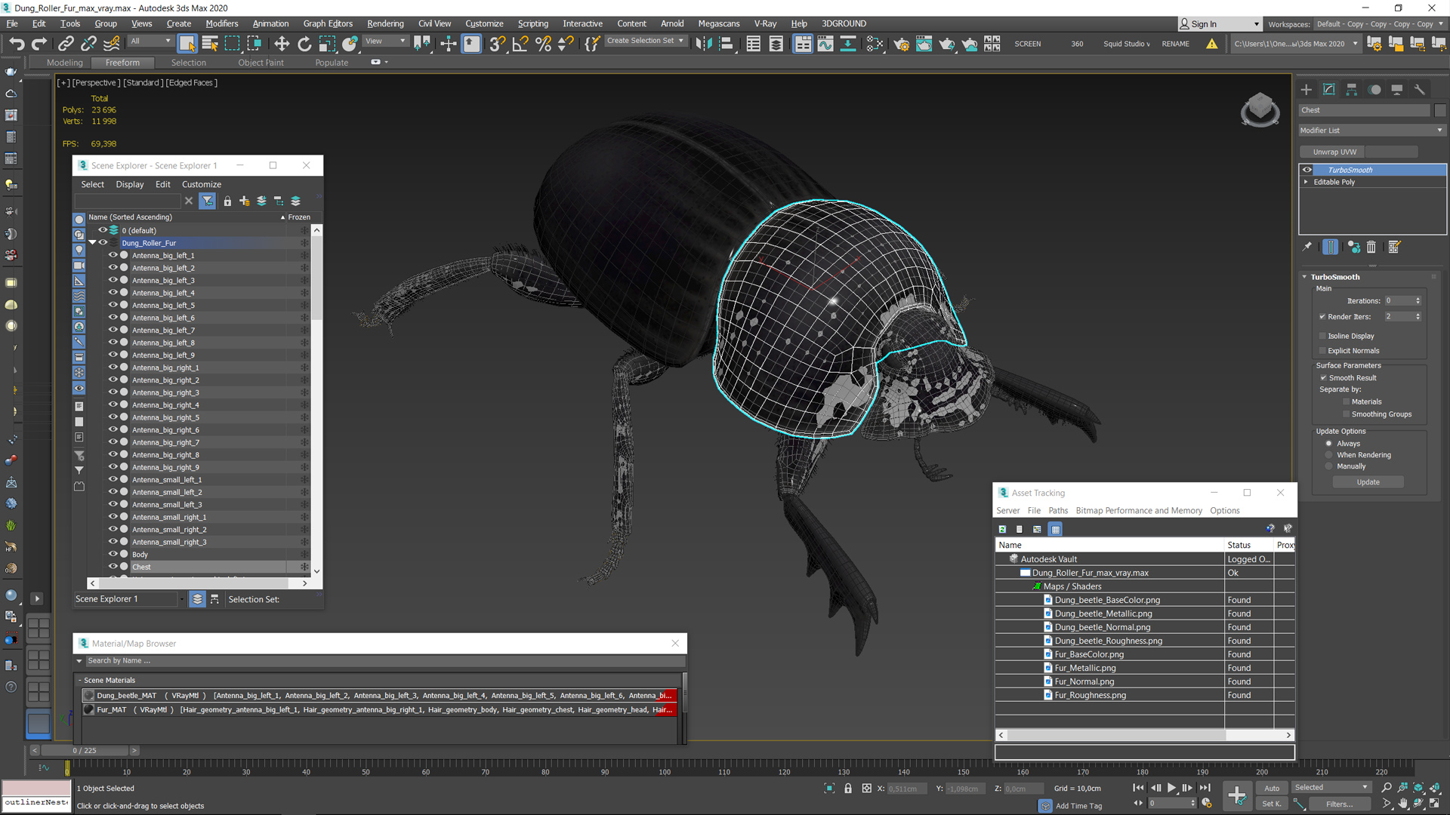1450x815 pixels.
Task: Select When Rendering update option
Action: tap(1329, 455)
